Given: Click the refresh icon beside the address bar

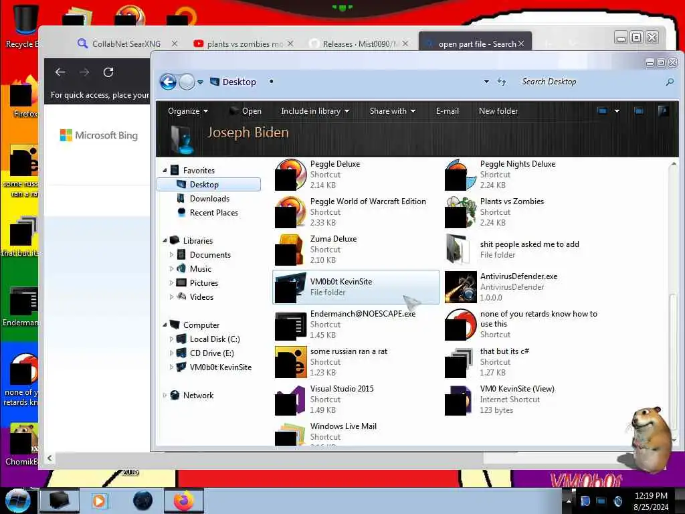Looking at the screenshot, I should (502, 82).
